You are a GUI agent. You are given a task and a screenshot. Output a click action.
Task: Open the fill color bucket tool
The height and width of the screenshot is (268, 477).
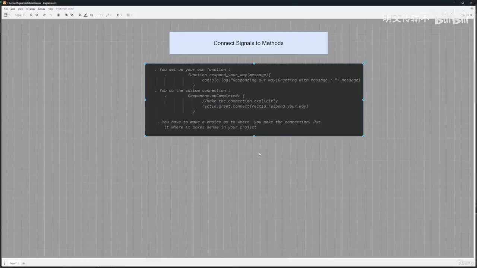(80, 15)
